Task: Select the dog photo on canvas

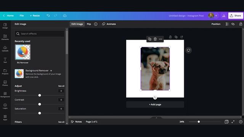Action: click(155, 68)
